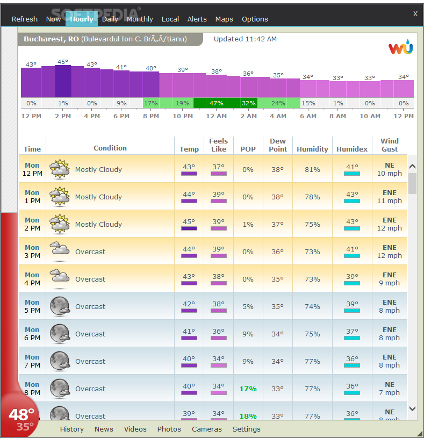424x438 pixels.
Task: Click the 45° bar at 2 PM in chart
Action: click(x=63, y=81)
